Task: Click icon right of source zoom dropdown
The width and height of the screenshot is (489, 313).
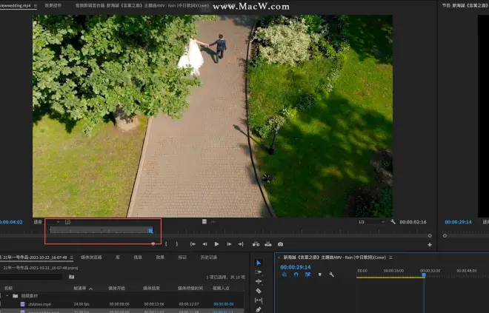Action: point(67,222)
